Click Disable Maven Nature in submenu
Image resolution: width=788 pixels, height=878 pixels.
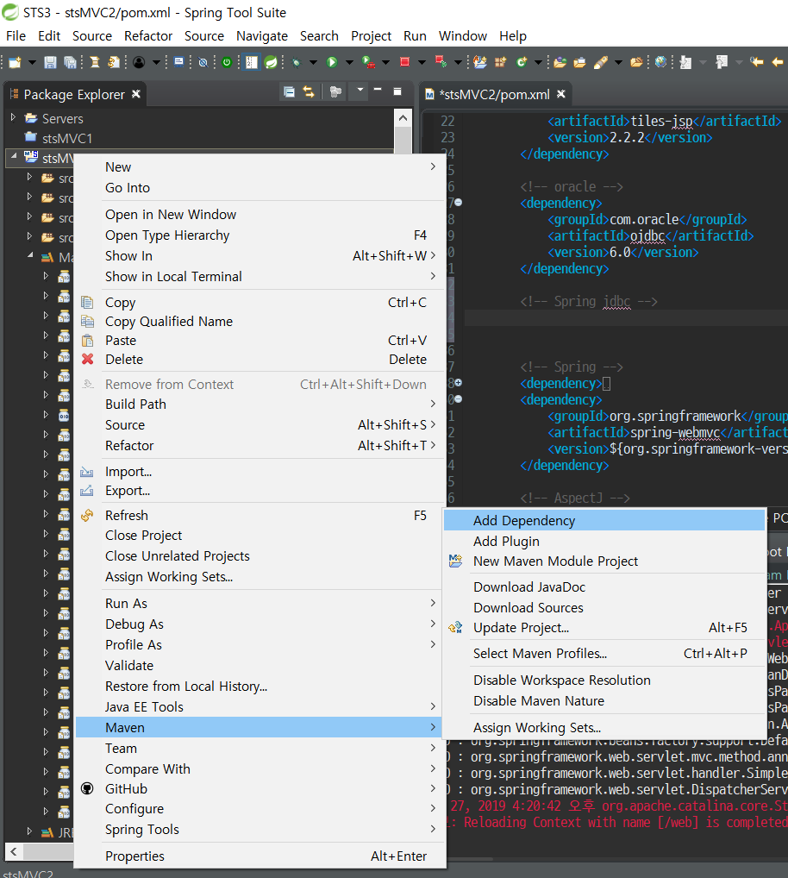tap(604, 700)
